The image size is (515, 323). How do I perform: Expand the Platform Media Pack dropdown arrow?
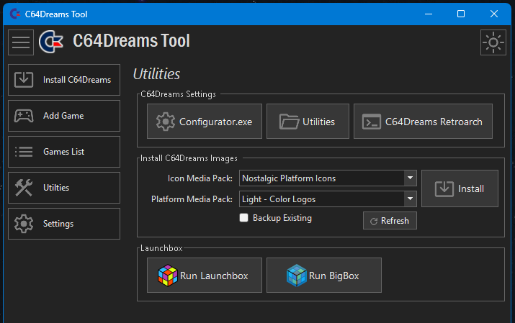(410, 199)
